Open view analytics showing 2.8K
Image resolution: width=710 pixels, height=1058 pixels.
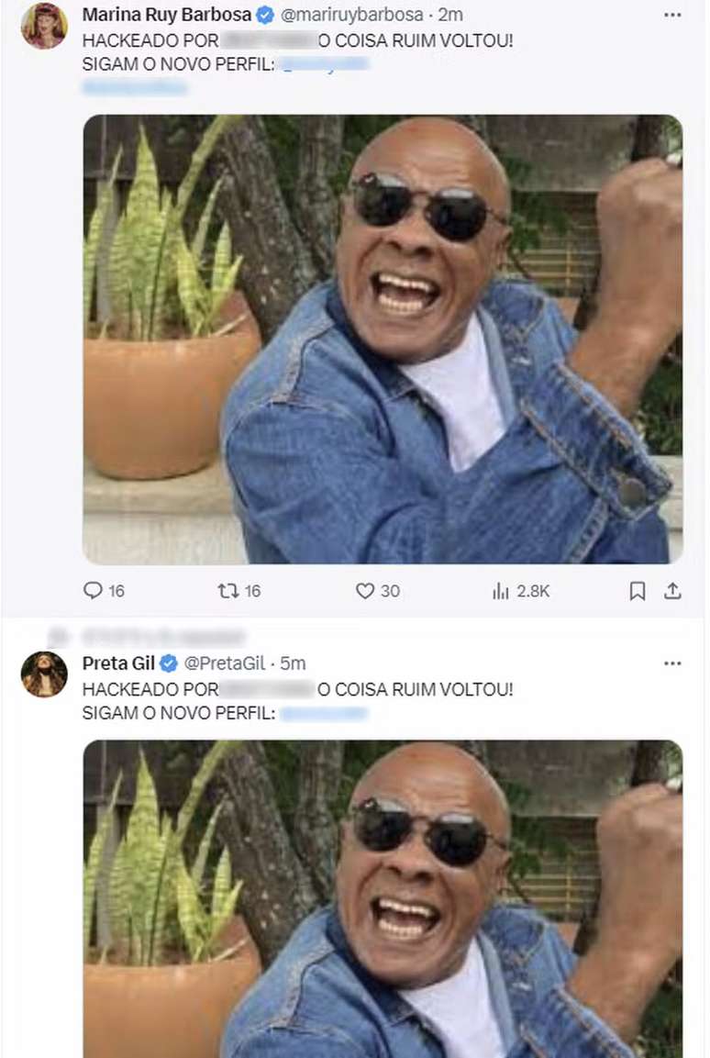501,591
